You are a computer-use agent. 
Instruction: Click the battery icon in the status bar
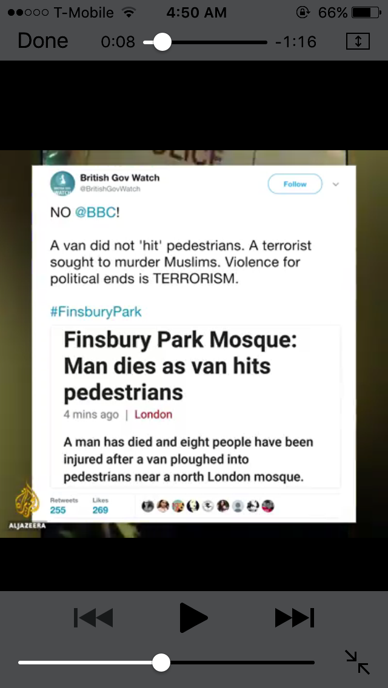pos(366,12)
